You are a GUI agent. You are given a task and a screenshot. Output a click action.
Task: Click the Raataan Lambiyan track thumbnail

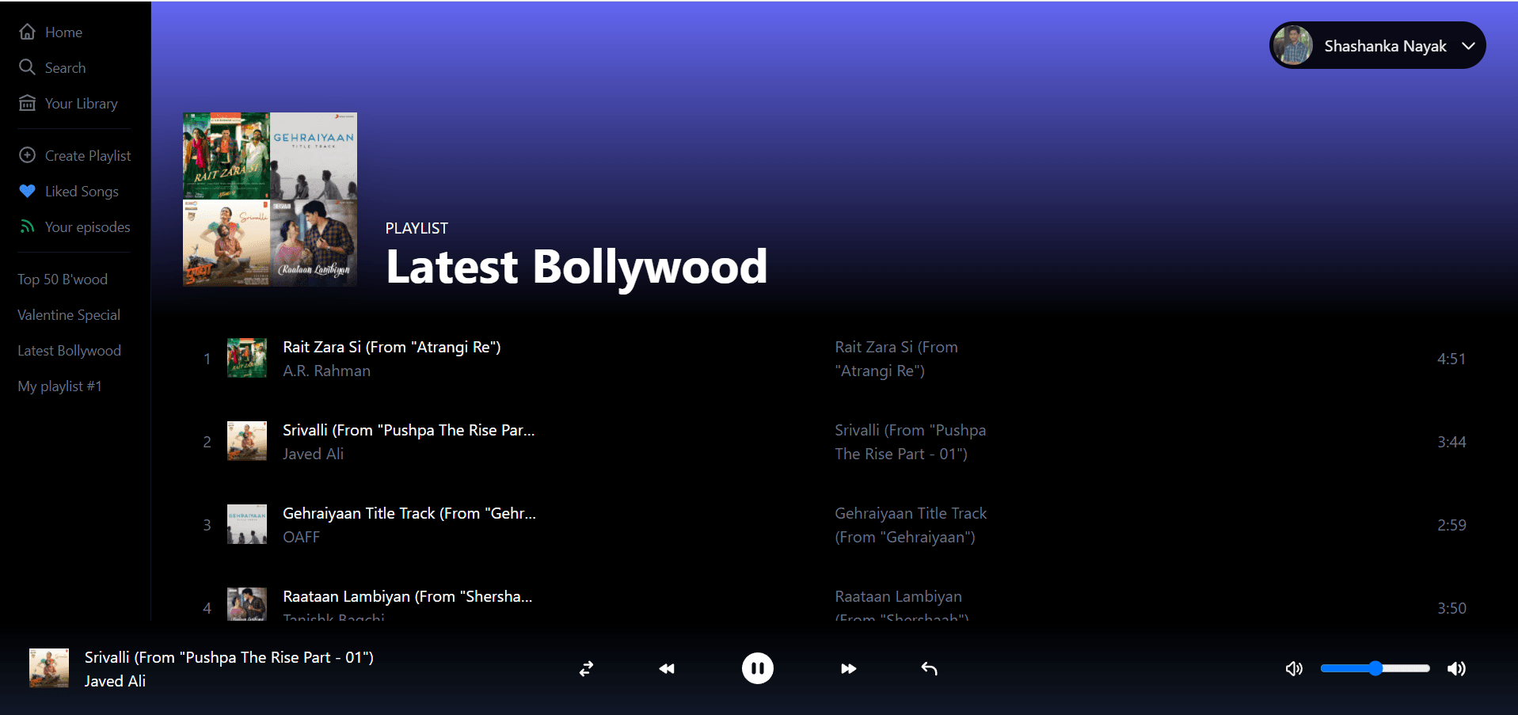(x=247, y=604)
